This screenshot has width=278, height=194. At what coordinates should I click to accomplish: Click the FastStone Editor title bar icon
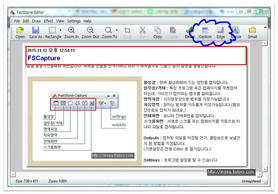coord(12,12)
